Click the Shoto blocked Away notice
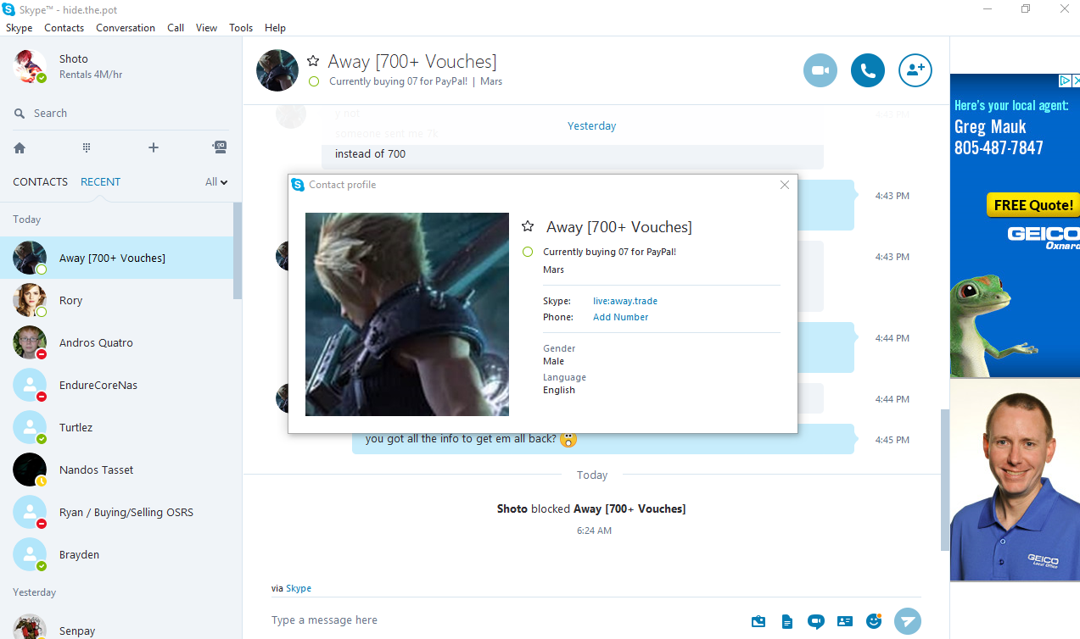 coord(591,508)
